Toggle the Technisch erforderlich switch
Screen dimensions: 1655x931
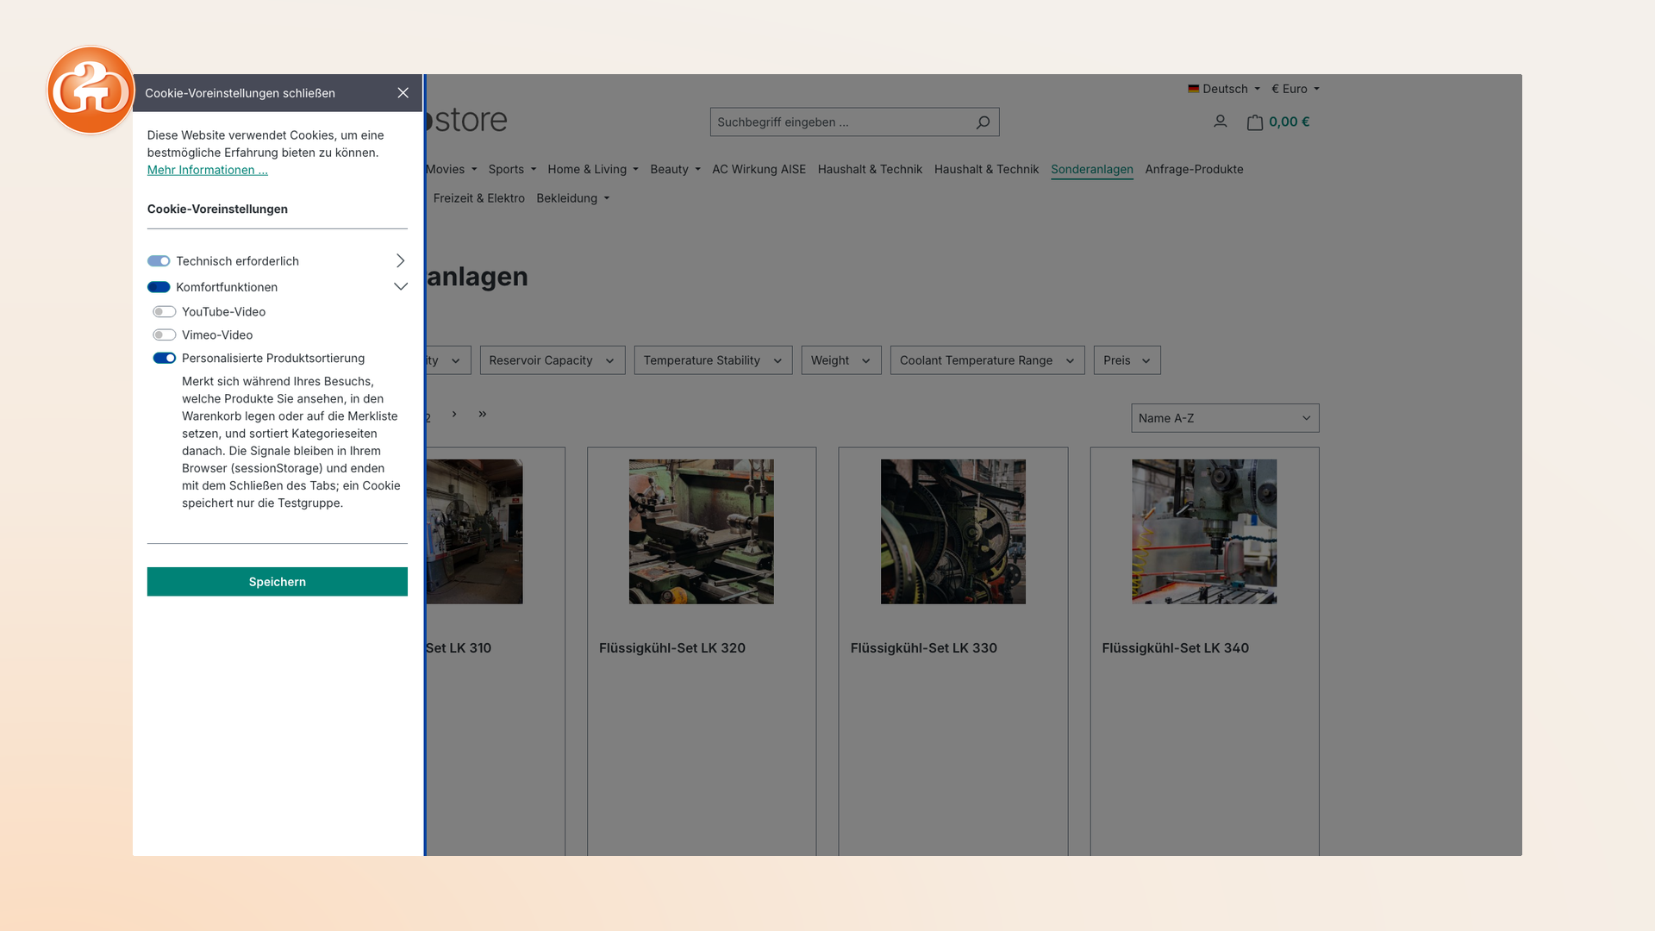point(159,261)
